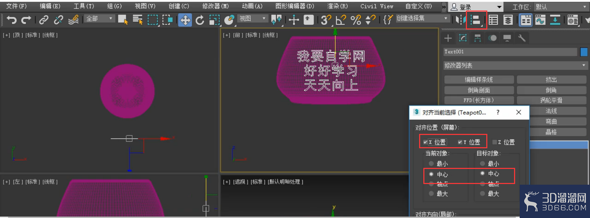This screenshot has height=218, width=590.
Task: Activate the Select and Place tool
Action: [x=229, y=20]
